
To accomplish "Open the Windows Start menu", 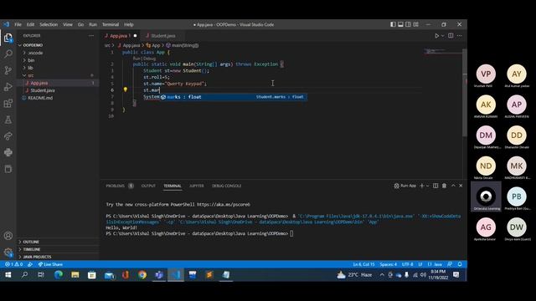I will (8, 275).
